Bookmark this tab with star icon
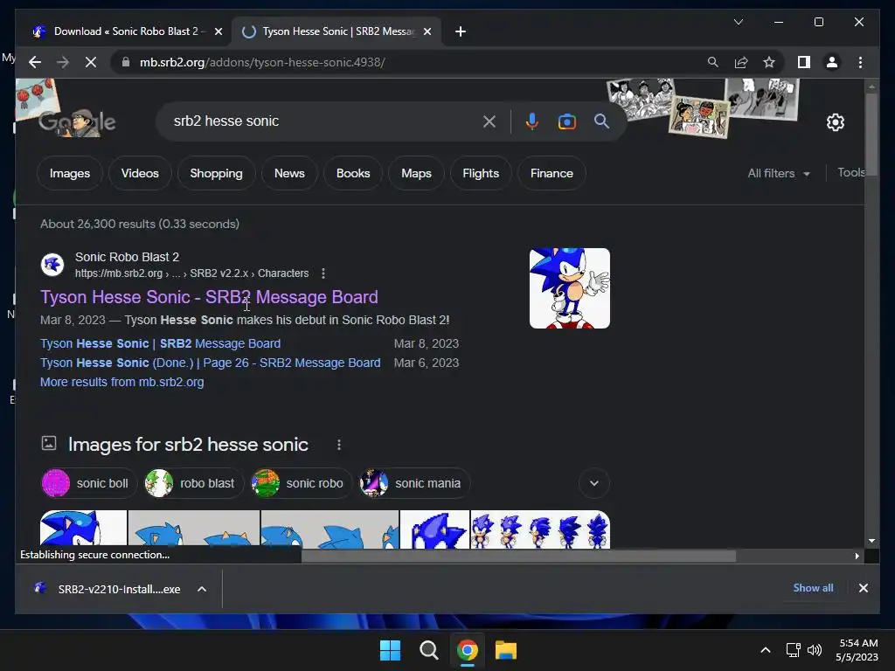This screenshot has height=671, width=895. (769, 62)
